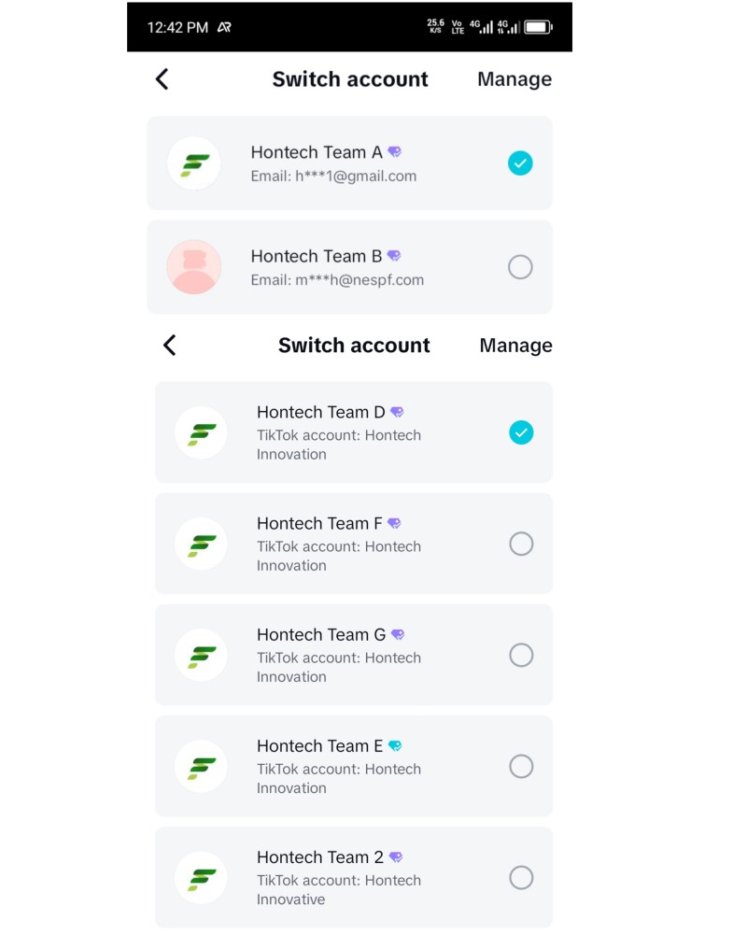Tap the Hontech Team F account name
This screenshot has height=934, width=747.
coord(319,524)
